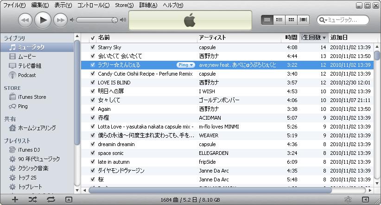The image size is (381, 205).
Task: Uncheck the late in autumn checkbox
Action: [x=93, y=162]
